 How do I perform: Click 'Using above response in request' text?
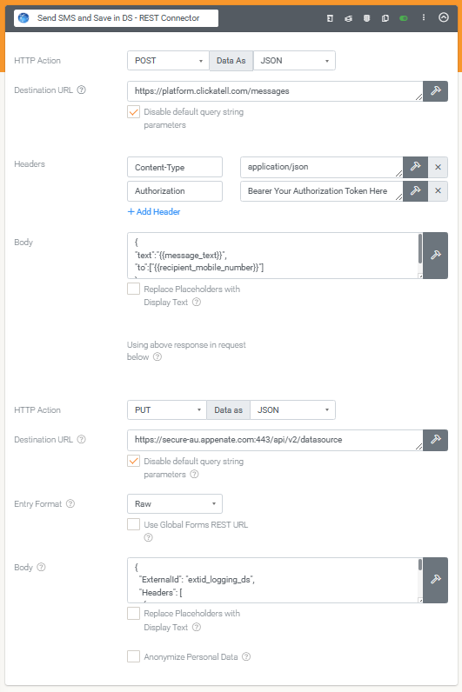[x=186, y=345]
